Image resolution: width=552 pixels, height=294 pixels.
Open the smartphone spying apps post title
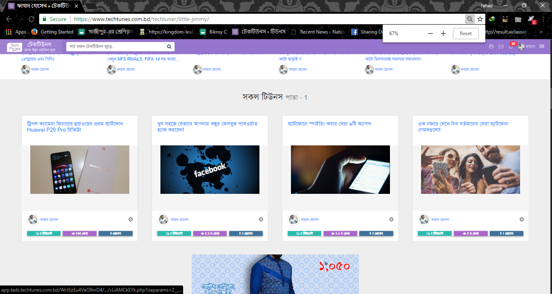(x=329, y=124)
